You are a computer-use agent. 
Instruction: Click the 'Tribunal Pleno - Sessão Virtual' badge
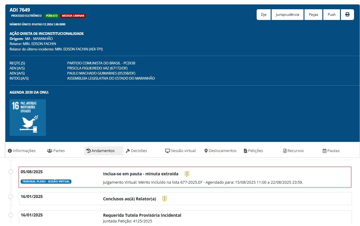tap(46, 182)
